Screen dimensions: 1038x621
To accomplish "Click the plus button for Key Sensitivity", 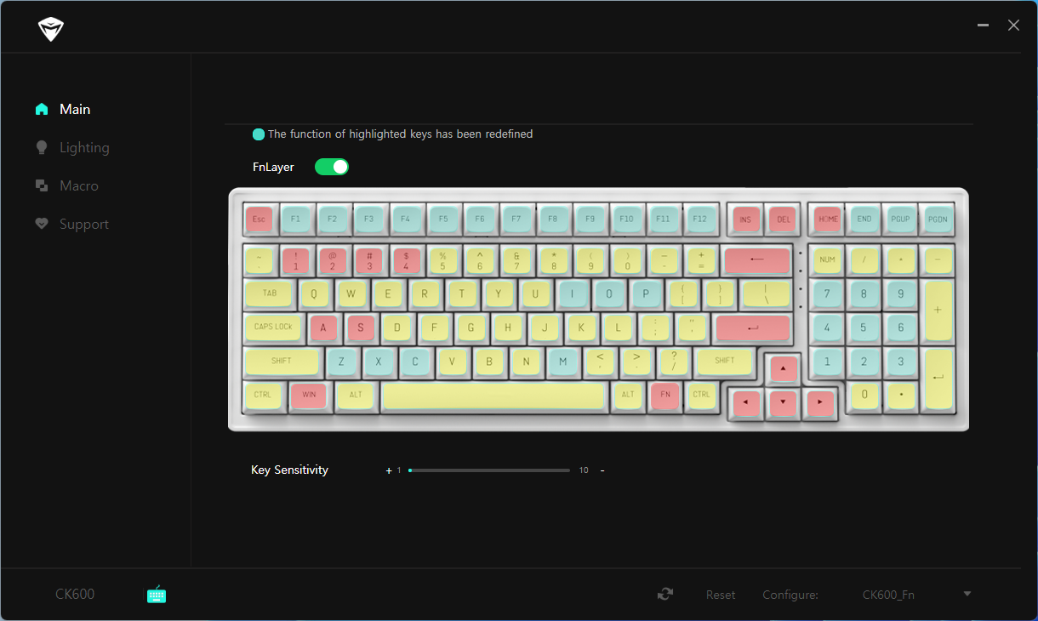I will coord(389,470).
